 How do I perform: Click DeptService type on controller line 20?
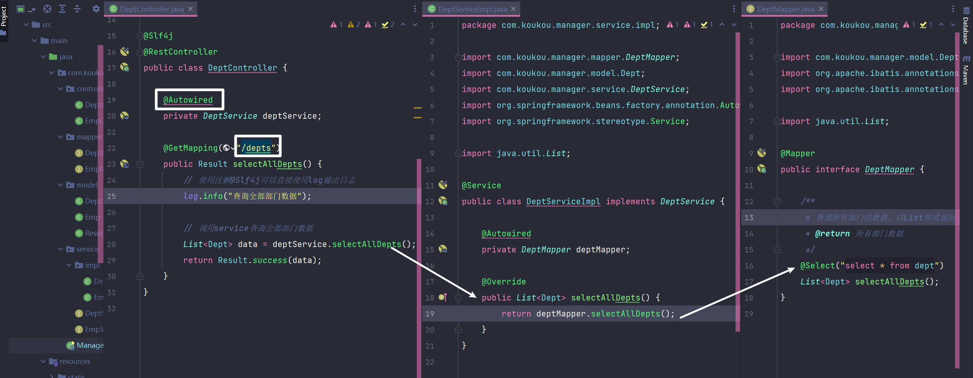pos(230,116)
